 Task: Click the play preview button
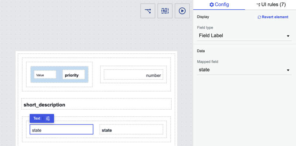pos(182,11)
